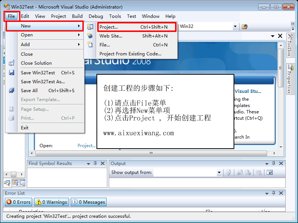Open the Win32 platform dropdown

coord(235,26)
